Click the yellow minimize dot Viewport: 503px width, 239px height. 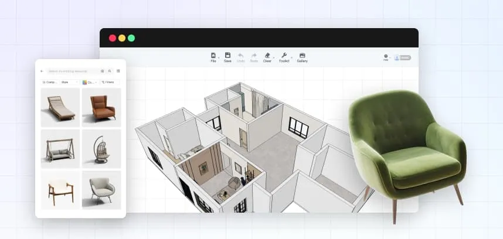coord(122,38)
